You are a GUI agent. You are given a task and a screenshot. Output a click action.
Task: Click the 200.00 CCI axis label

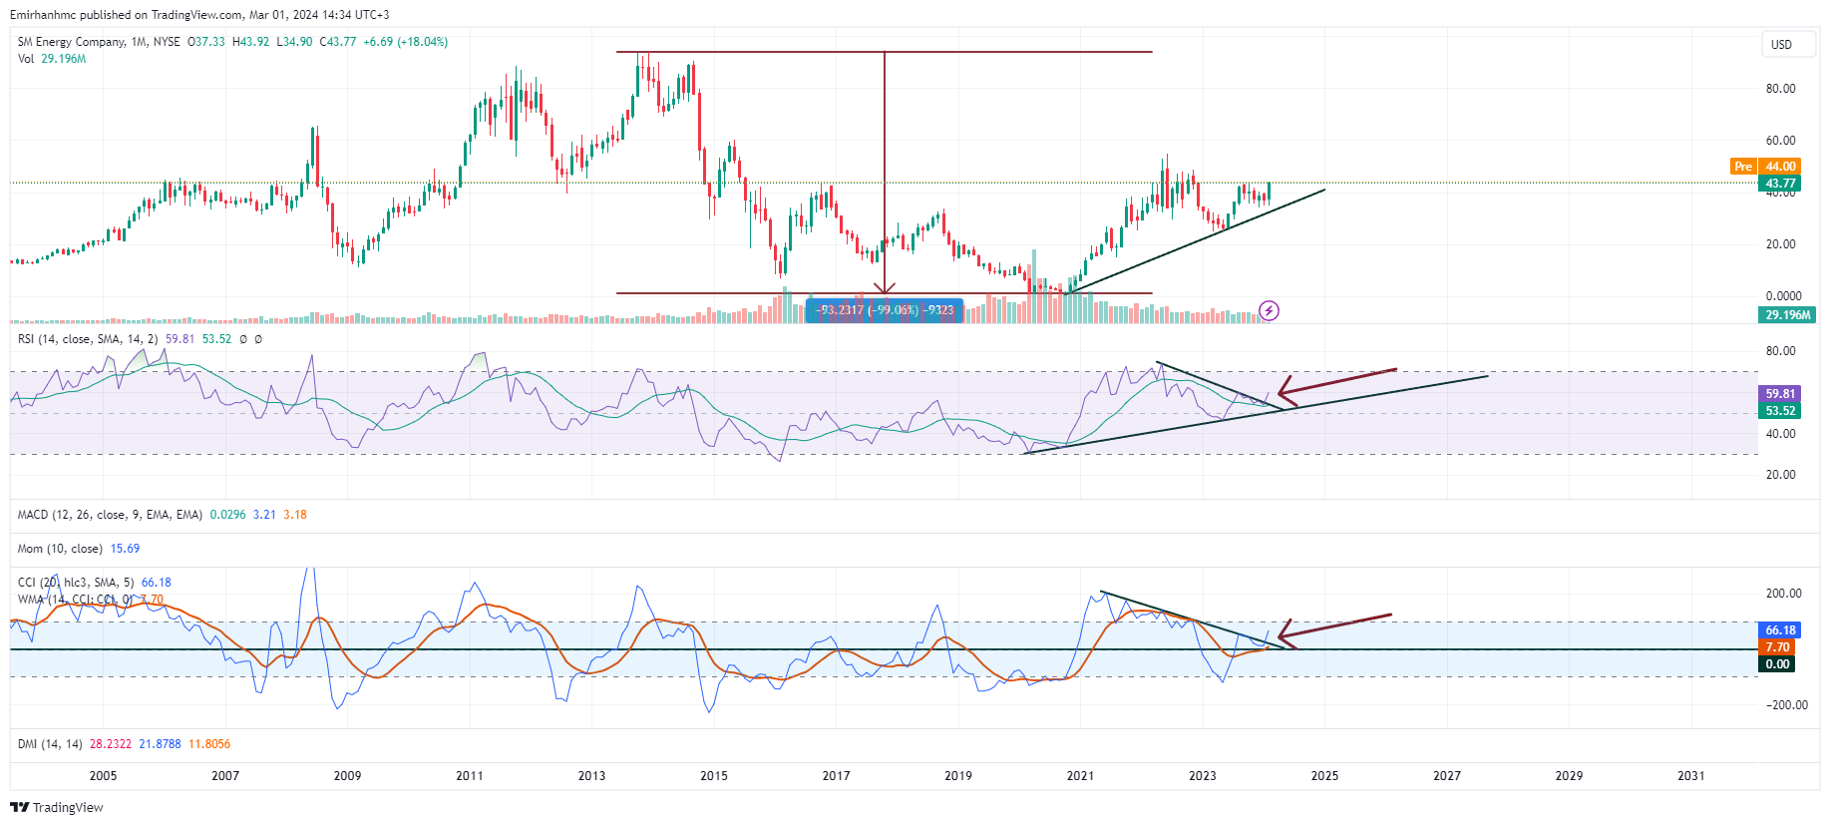(x=1784, y=594)
